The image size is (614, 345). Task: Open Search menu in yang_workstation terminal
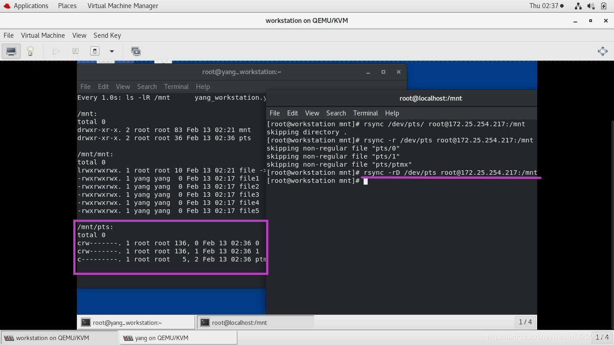(x=147, y=87)
